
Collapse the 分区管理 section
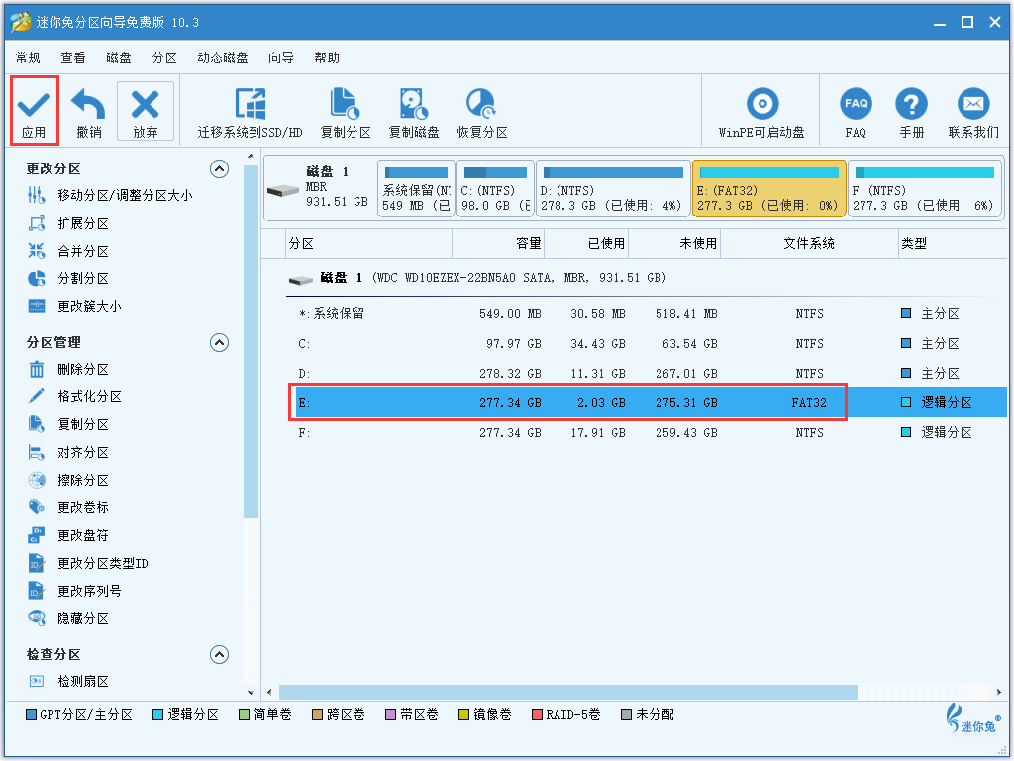point(219,342)
